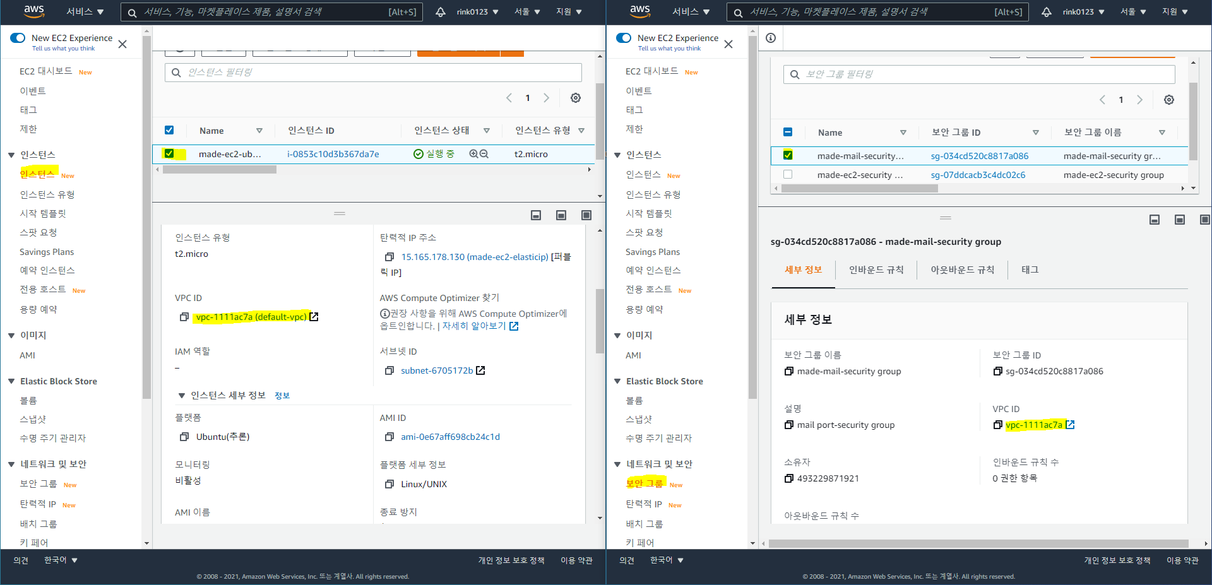Open instance ID i-0853c10d3b367da7e link
The image size is (1212, 585).
tap(333, 154)
